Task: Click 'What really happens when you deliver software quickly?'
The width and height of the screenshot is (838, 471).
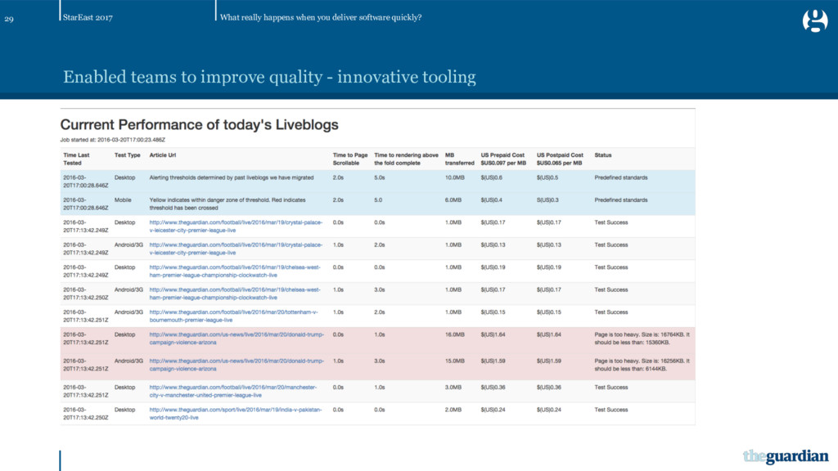Action: point(321,18)
